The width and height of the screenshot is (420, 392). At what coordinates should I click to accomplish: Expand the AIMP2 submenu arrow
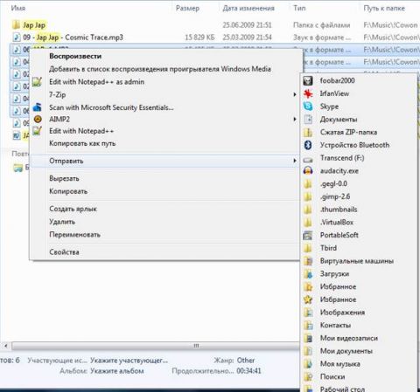tap(295, 119)
